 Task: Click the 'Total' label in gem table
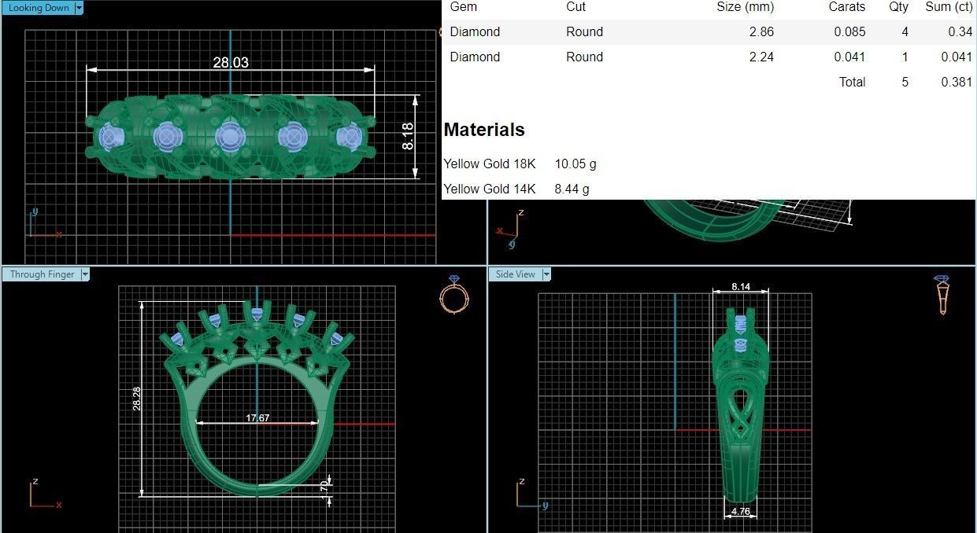coord(852,82)
